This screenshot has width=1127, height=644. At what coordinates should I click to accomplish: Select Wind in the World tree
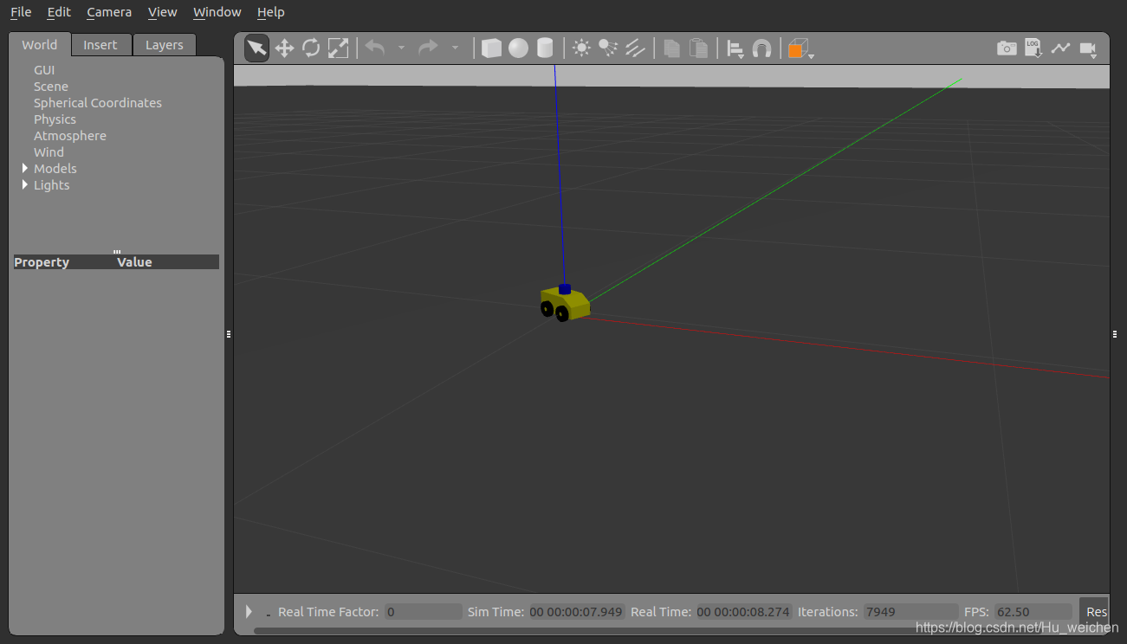pos(49,152)
